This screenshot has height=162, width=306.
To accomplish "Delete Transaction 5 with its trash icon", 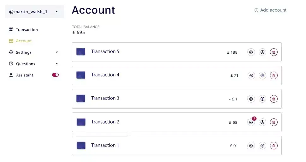I will pyautogui.click(x=274, y=52).
